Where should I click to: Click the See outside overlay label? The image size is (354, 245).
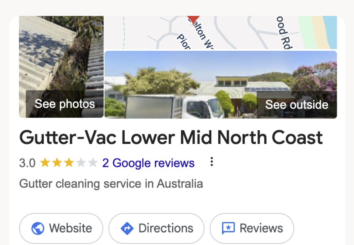click(x=297, y=104)
